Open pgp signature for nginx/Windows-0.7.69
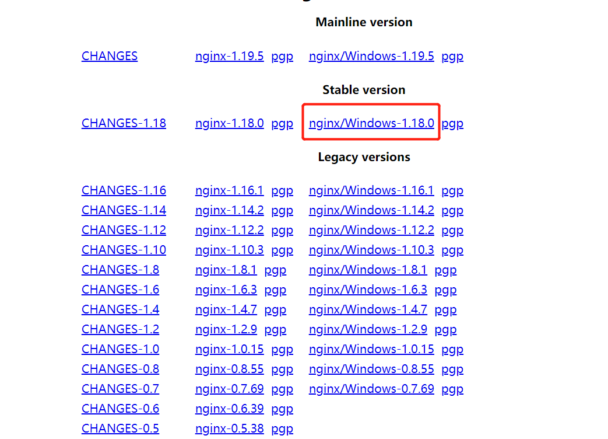 click(452, 389)
